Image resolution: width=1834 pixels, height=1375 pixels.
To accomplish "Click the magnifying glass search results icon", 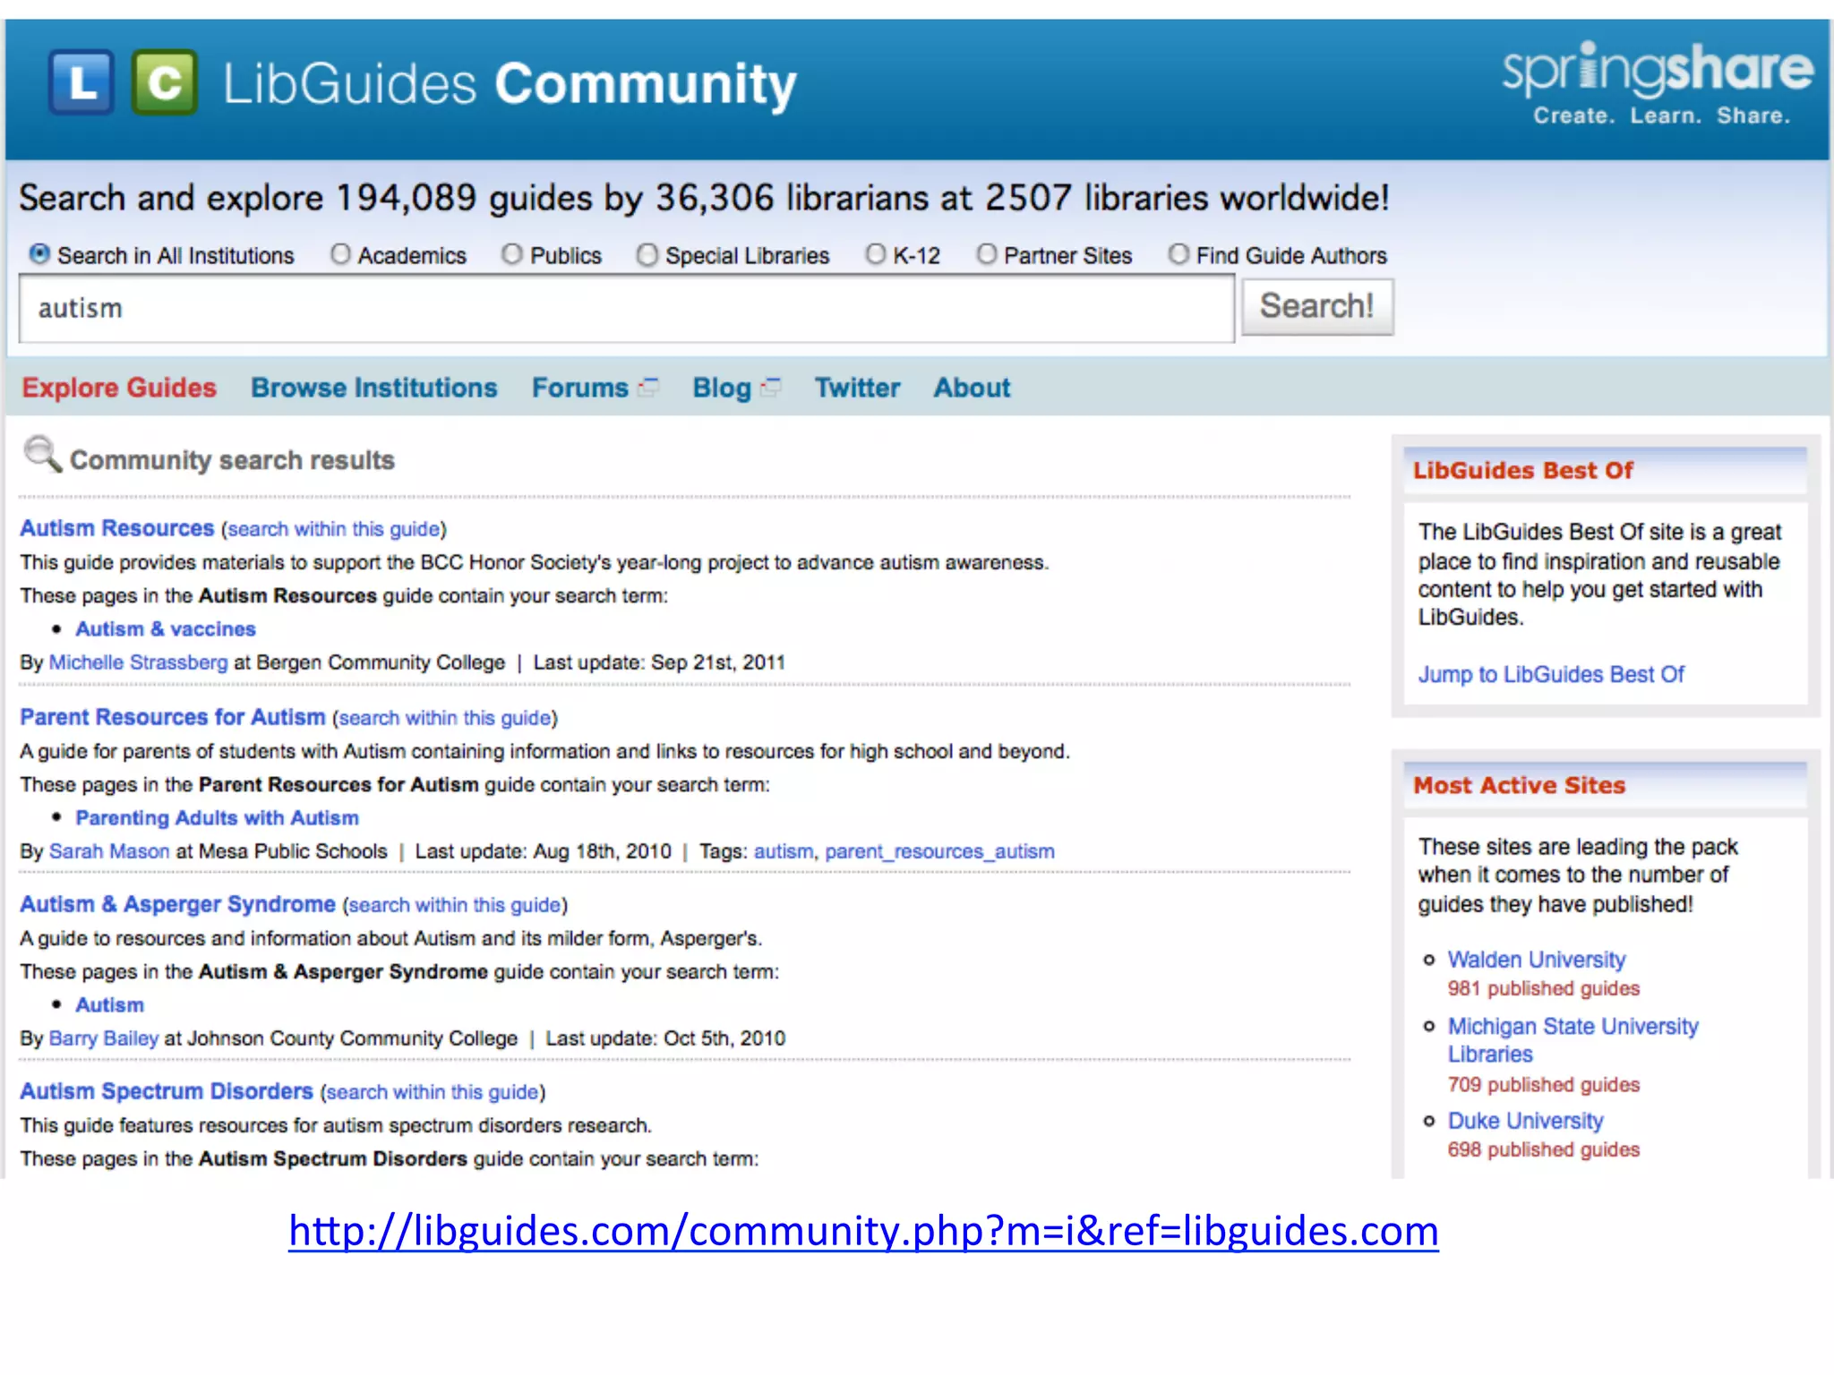I will pyautogui.click(x=41, y=454).
